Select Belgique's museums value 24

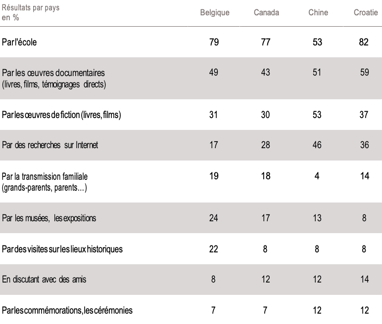tap(214, 217)
